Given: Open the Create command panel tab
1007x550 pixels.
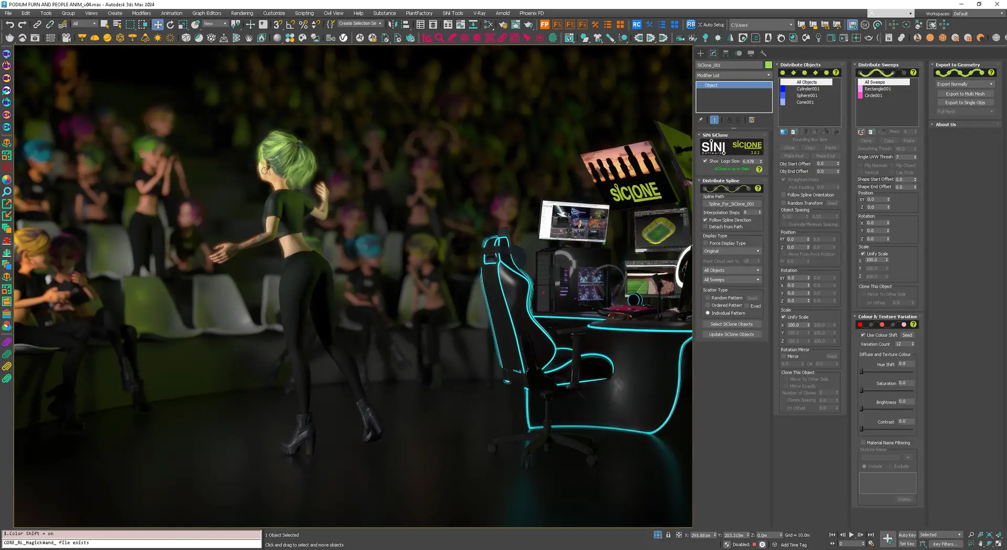Looking at the screenshot, I should click(700, 53).
